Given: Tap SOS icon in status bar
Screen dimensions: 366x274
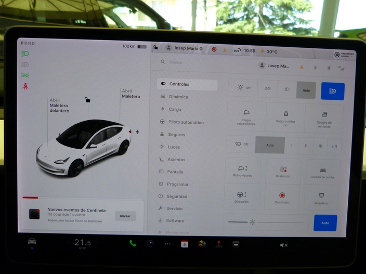Looking at the screenshot, I should (x=237, y=50).
